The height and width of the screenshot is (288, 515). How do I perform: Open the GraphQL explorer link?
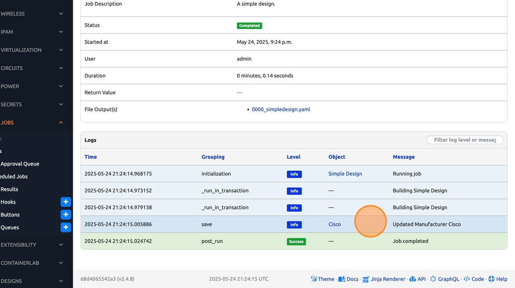click(444, 279)
